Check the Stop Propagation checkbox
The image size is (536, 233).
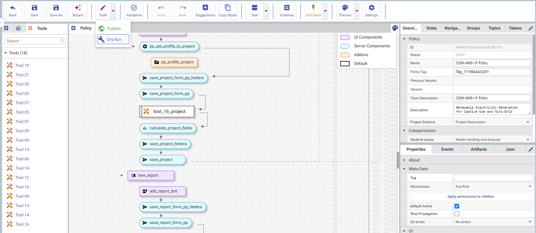coord(457,214)
